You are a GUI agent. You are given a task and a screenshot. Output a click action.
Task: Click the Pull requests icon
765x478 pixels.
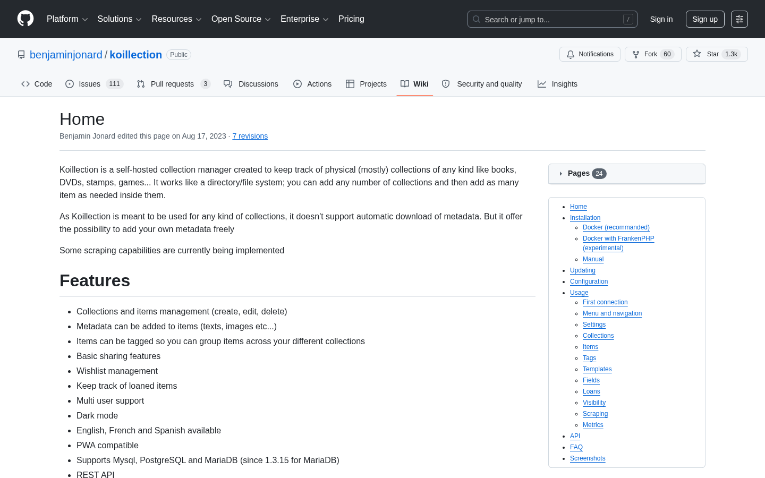141,84
